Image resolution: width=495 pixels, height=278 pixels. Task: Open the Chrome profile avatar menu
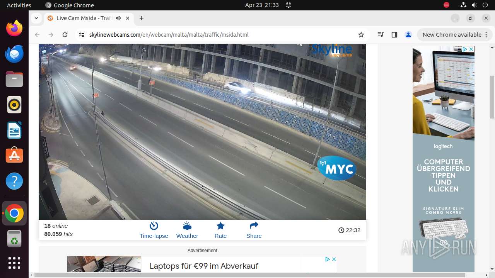click(408, 35)
